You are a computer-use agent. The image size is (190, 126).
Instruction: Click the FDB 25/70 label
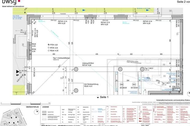click(176, 87)
